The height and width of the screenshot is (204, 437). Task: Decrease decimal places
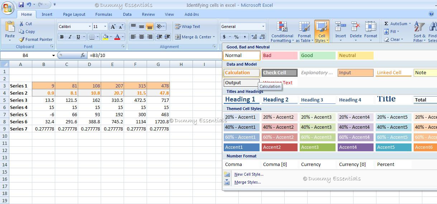tap(262, 37)
